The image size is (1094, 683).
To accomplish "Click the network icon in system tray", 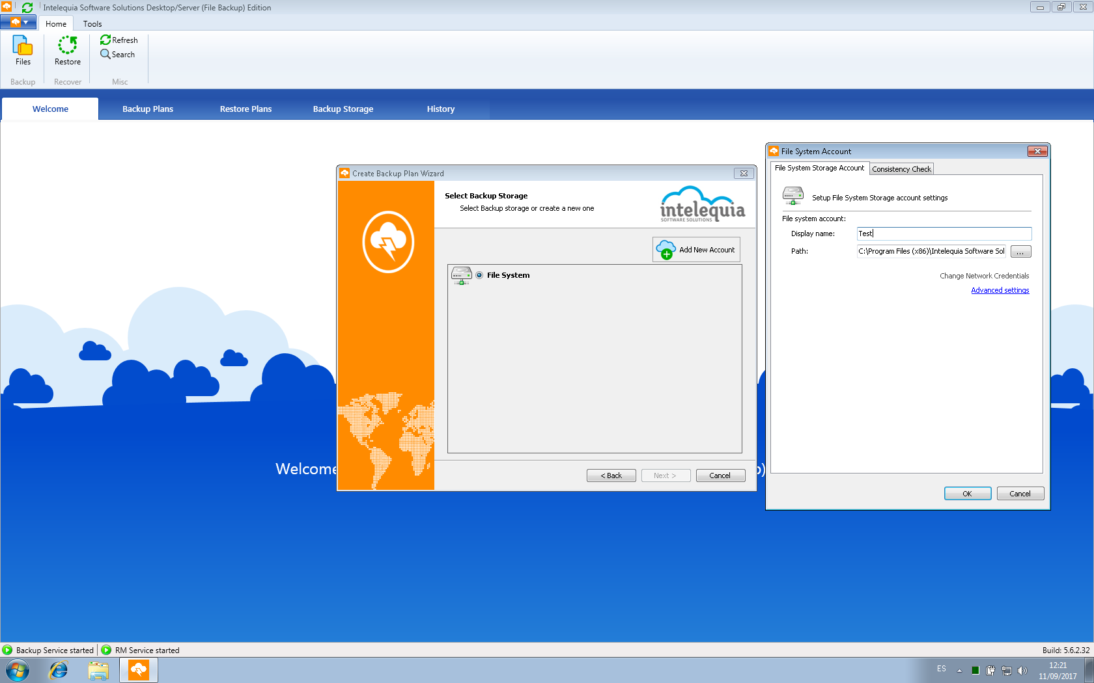I will pos(1007,670).
